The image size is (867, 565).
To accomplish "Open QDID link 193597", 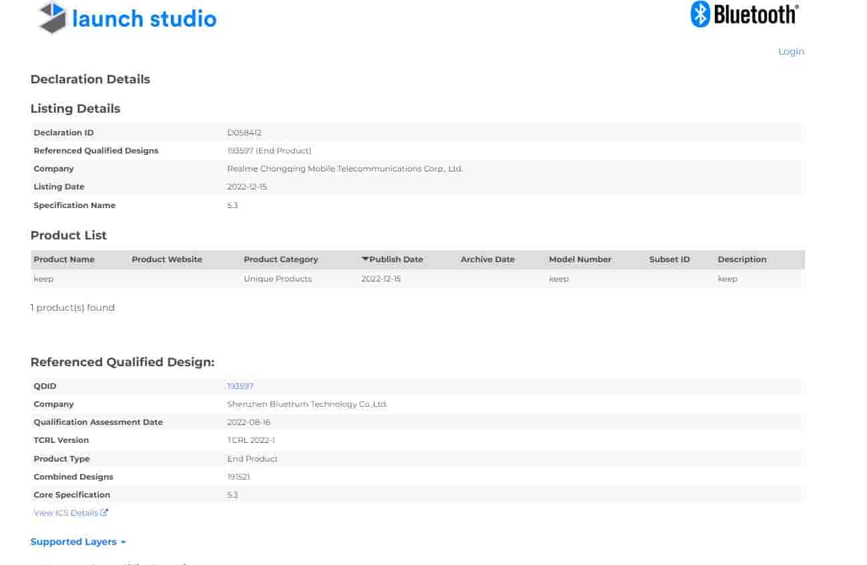I will click(x=240, y=386).
